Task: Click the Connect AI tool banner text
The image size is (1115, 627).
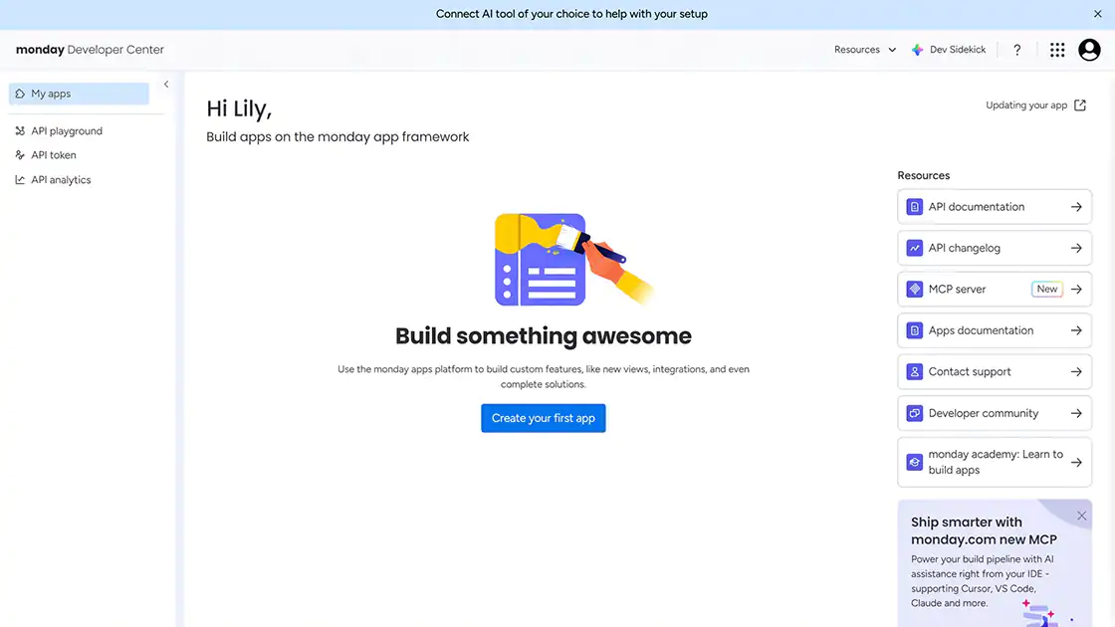Action: coord(571,14)
